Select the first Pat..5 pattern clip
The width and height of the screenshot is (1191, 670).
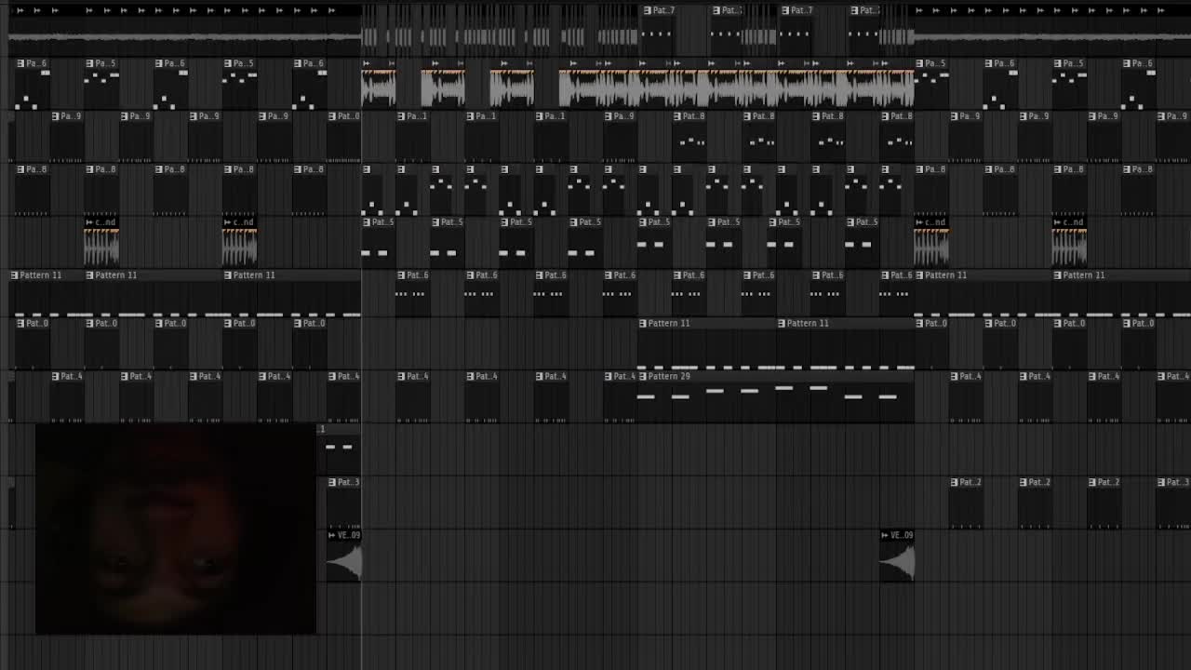(x=379, y=242)
